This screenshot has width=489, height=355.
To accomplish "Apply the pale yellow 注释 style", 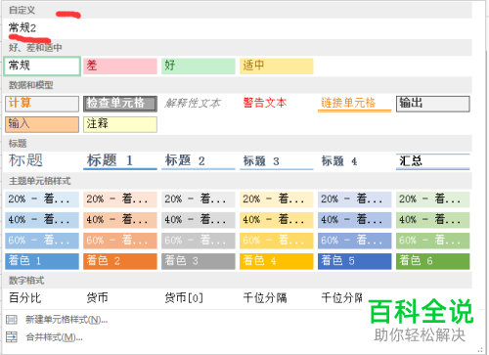I will click(120, 124).
